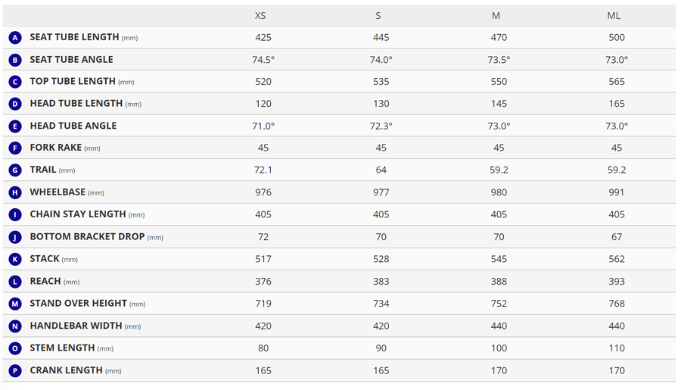This screenshot has height=390, width=681.
Task: Click the letter A seat tube icon
Action: click(x=15, y=37)
